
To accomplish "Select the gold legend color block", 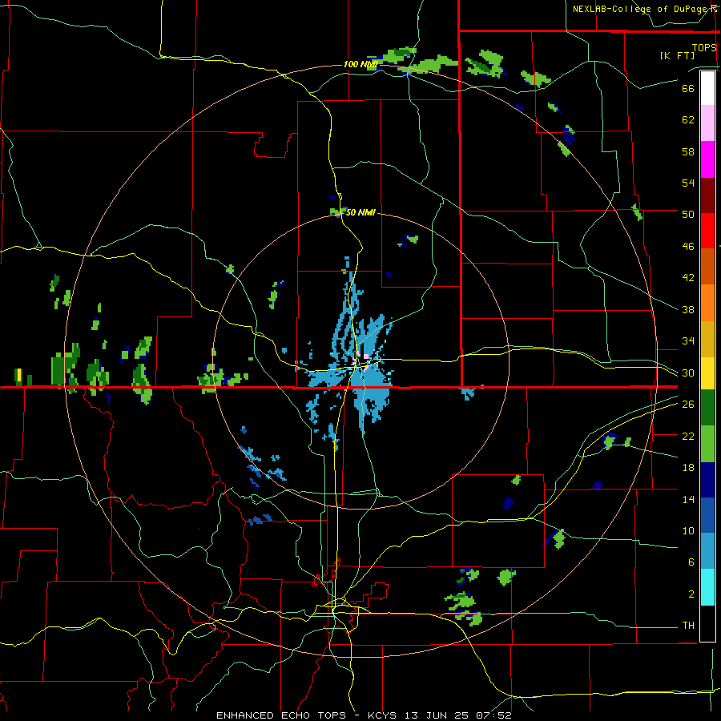I will (707, 339).
